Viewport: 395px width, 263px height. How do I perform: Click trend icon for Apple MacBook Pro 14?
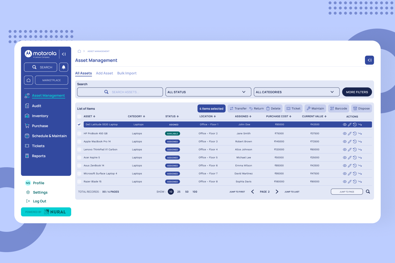360,142
